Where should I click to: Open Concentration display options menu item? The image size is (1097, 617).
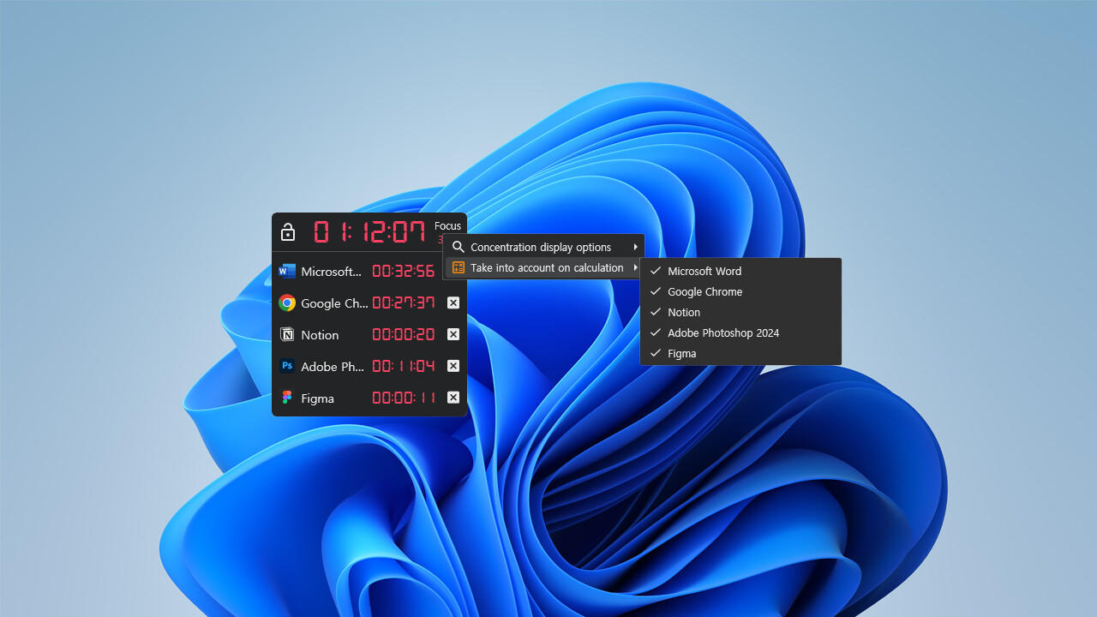point(540,247)
